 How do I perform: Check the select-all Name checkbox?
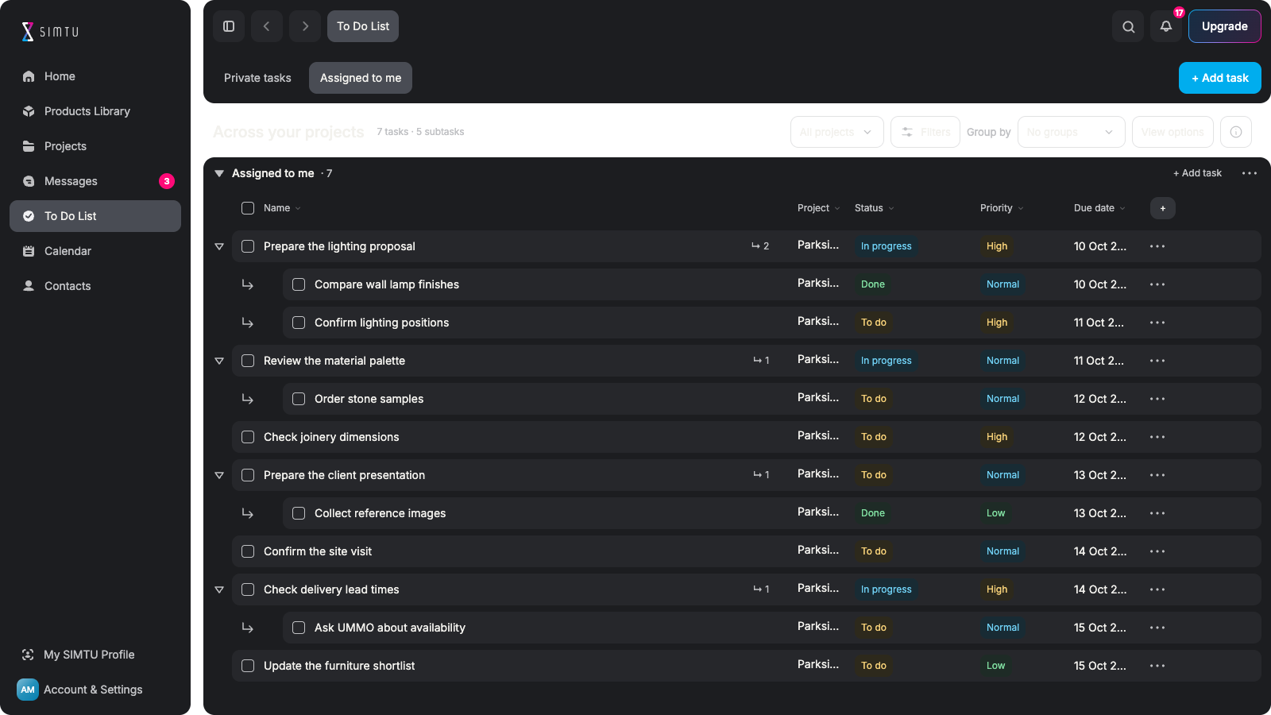248,208
